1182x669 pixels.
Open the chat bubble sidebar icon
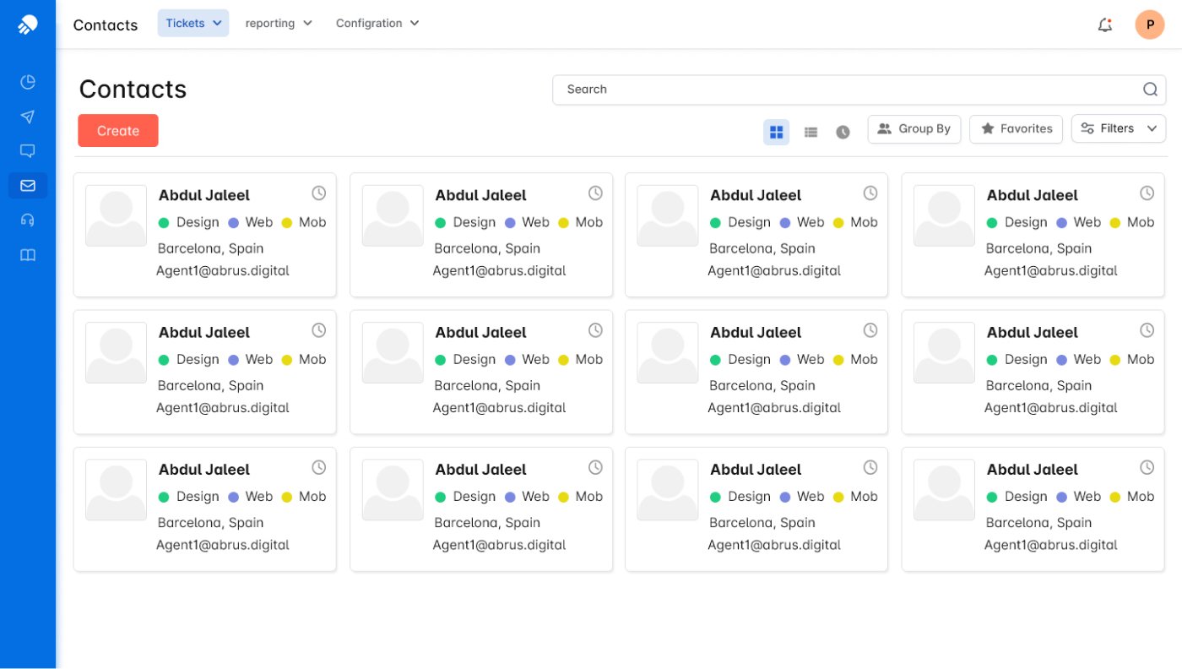point(28,151)
